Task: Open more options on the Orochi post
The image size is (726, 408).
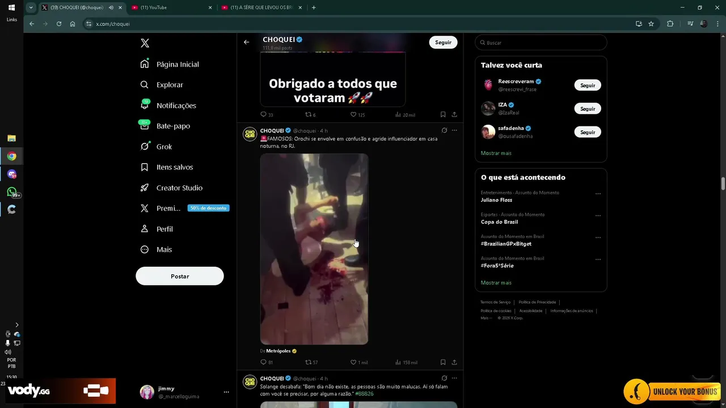Action: (454, 130)
